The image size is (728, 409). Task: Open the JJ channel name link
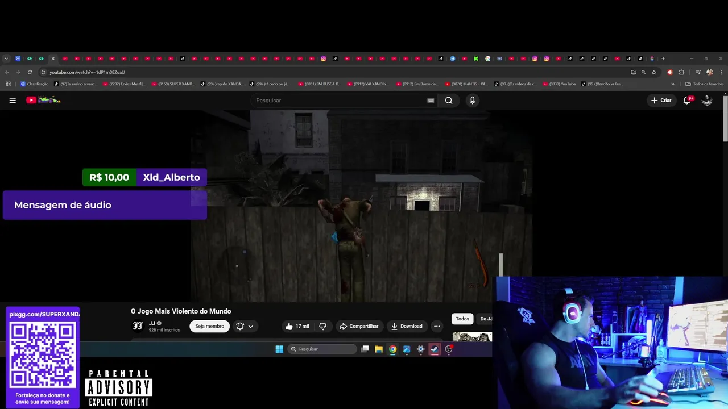point(152,323)
